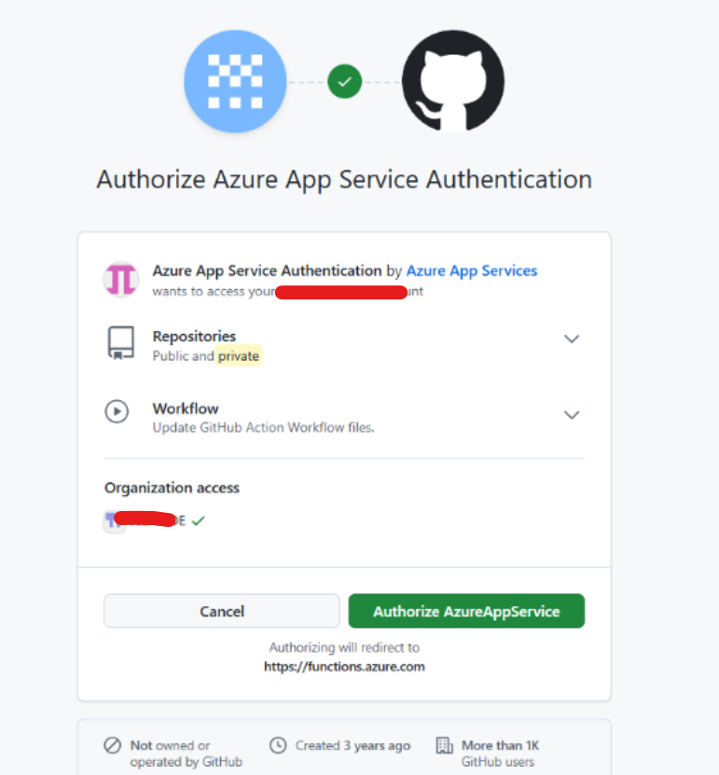
Task: Click the green organization access checkmark
Action: [198, 520]
